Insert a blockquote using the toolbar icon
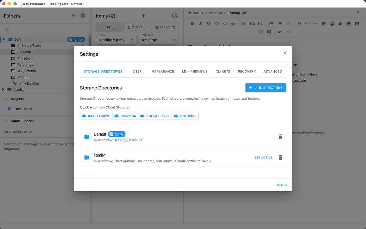Screen dimensions: 366x229 click(299, 24)
